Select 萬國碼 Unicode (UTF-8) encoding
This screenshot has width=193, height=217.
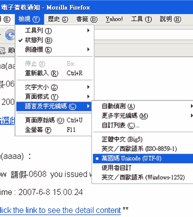point(143,158)
